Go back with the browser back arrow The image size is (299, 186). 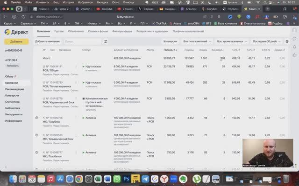point(5,17)
